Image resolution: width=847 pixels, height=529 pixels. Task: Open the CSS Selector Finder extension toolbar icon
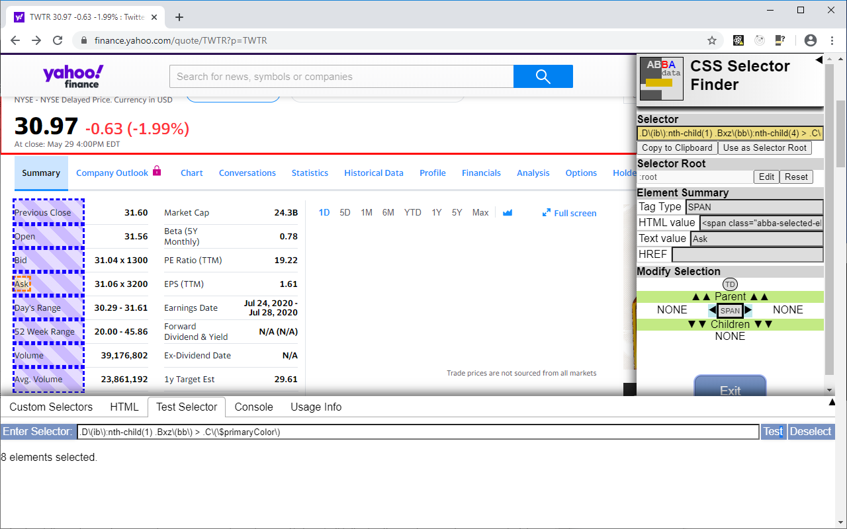tap(781, 40)
